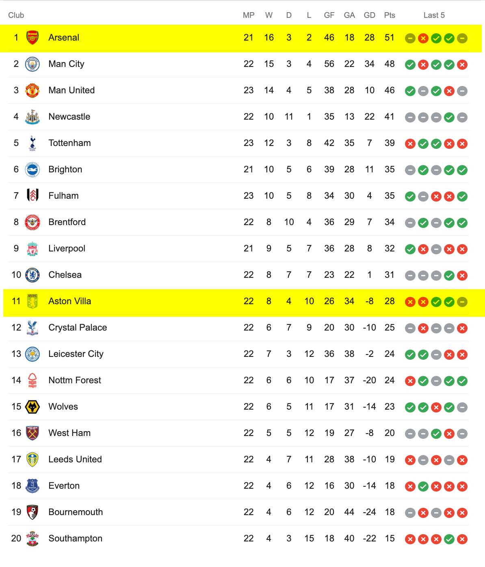Screen dimensions: 485x567
Task: Click the Arsenal club crest
Action: 32,38
